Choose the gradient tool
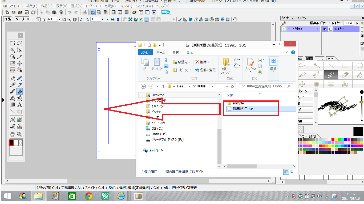 (x=13, y=105)
